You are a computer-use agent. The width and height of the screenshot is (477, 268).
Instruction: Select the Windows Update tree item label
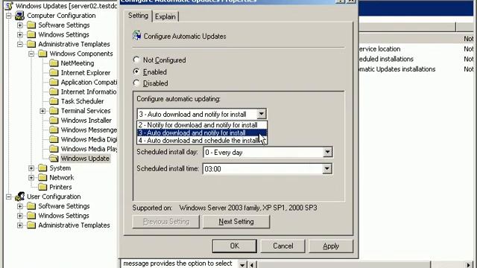[x=85, y=159]
